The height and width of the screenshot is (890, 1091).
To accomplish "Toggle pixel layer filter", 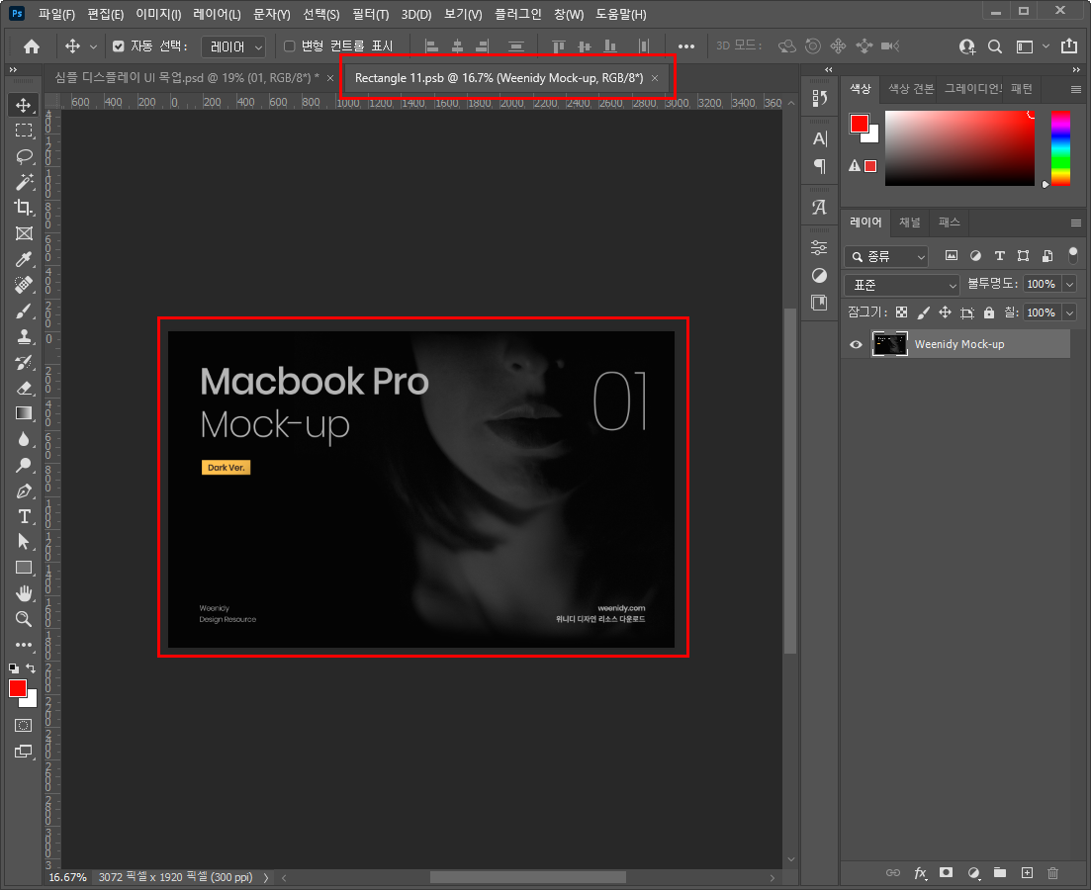I will (952, 255).
